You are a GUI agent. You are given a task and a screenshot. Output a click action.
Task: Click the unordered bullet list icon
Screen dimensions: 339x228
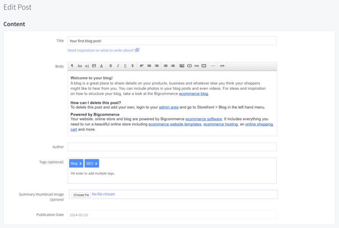point(165,66)
